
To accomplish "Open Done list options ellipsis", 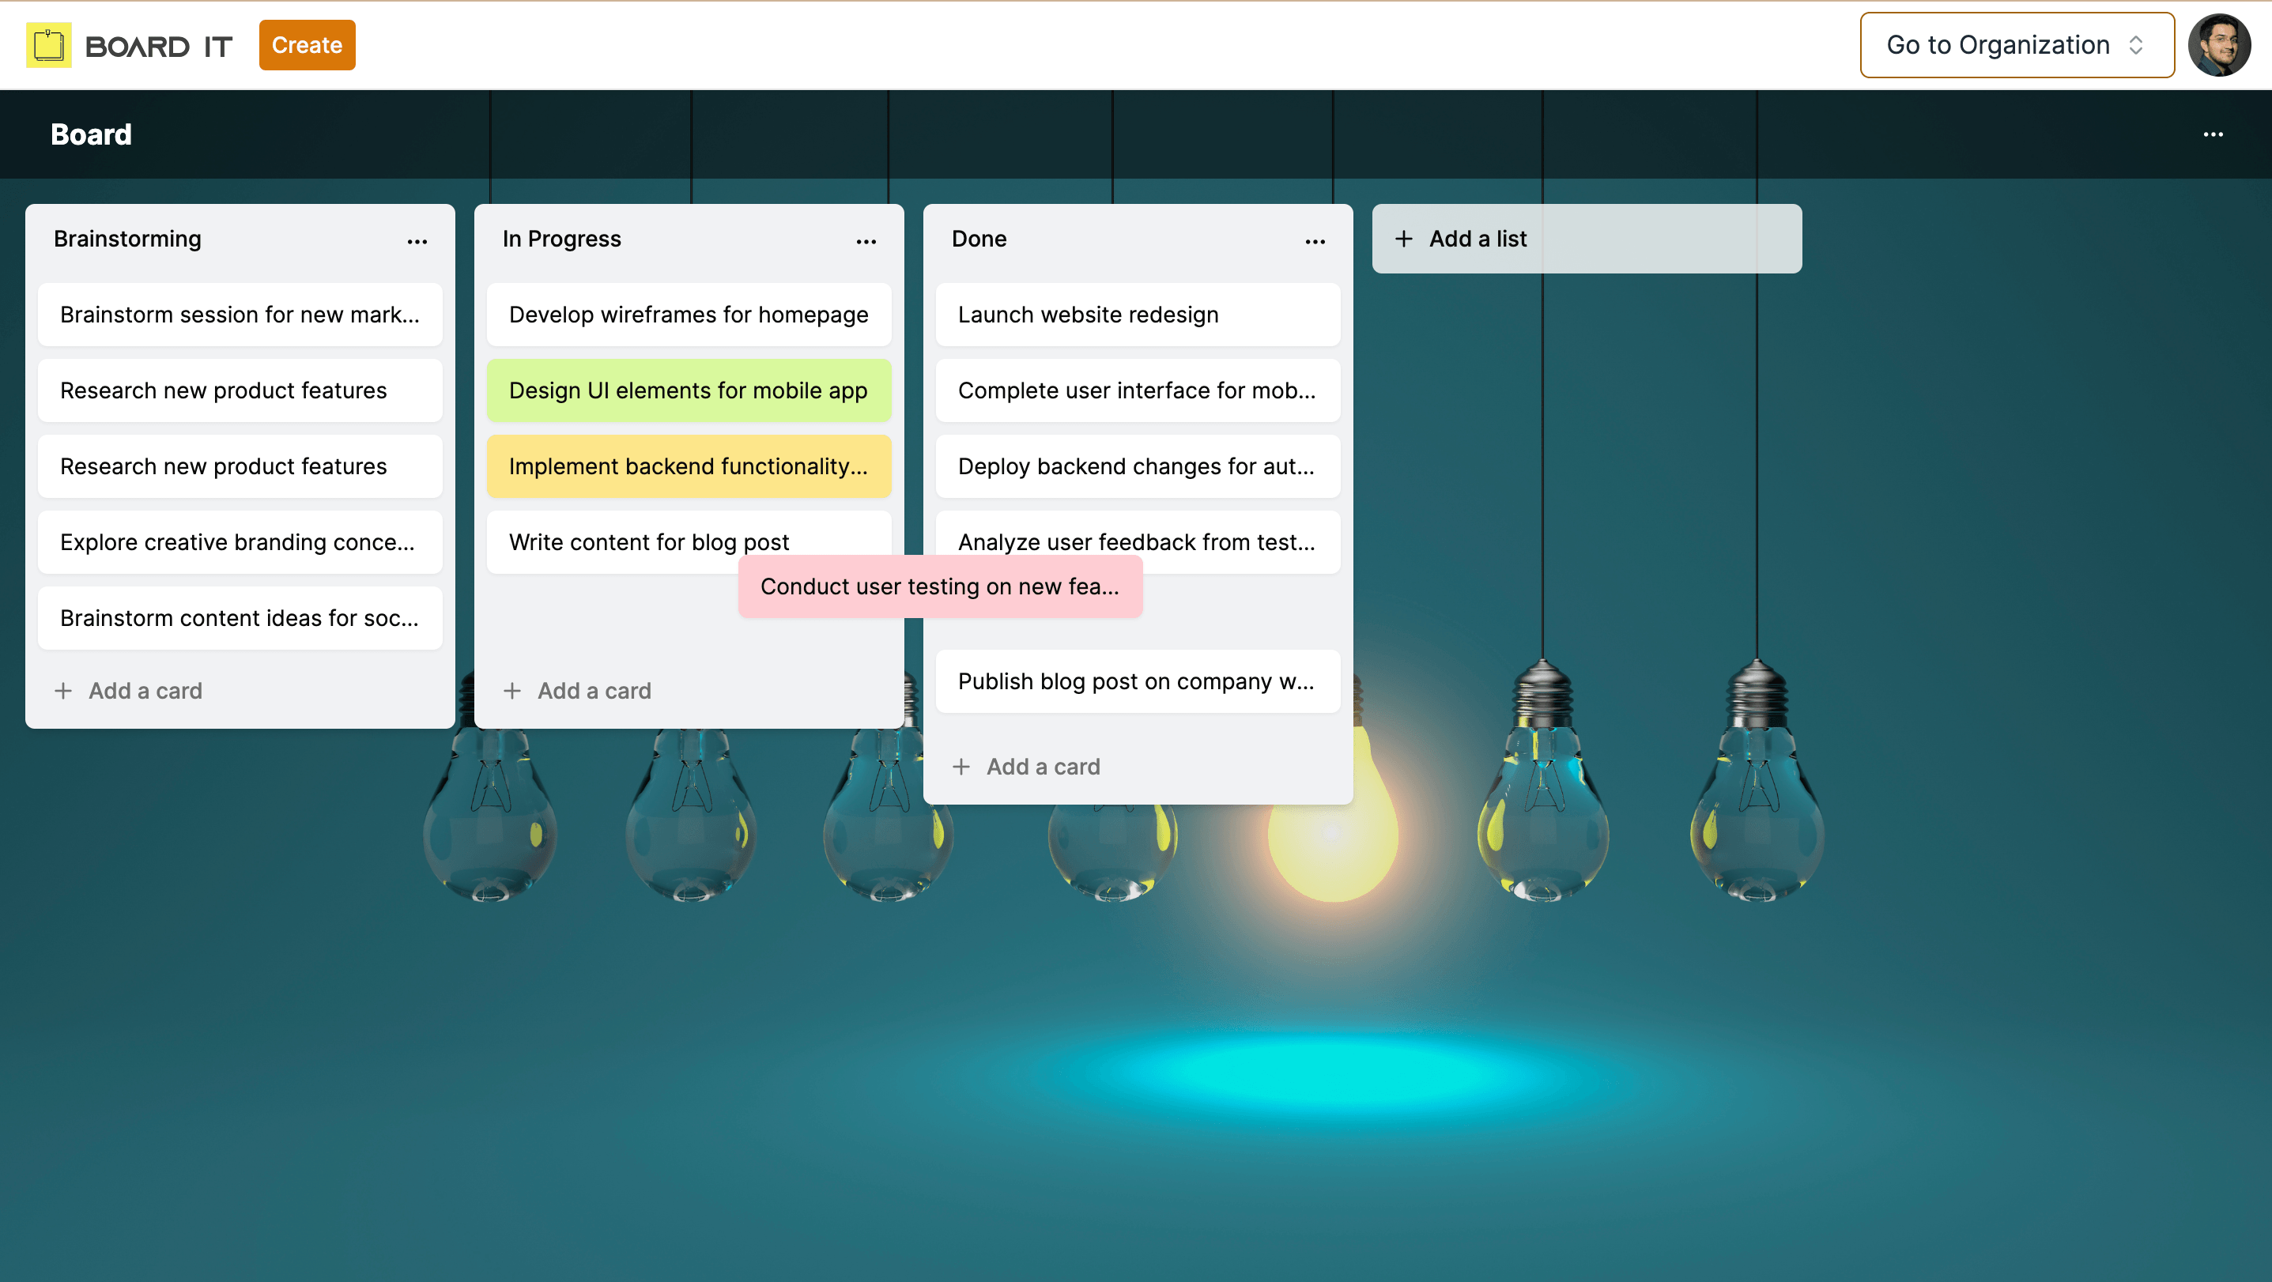I will point(1315,241).
